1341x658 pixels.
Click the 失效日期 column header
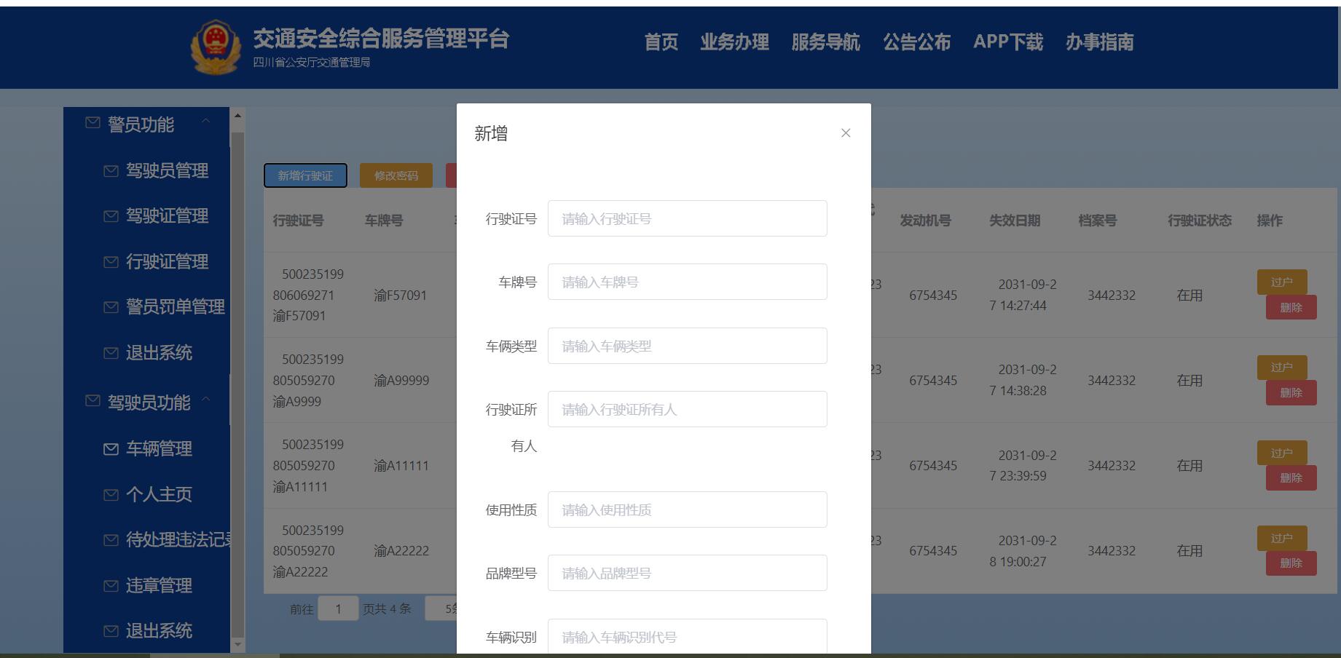[x=1015, y=221]
